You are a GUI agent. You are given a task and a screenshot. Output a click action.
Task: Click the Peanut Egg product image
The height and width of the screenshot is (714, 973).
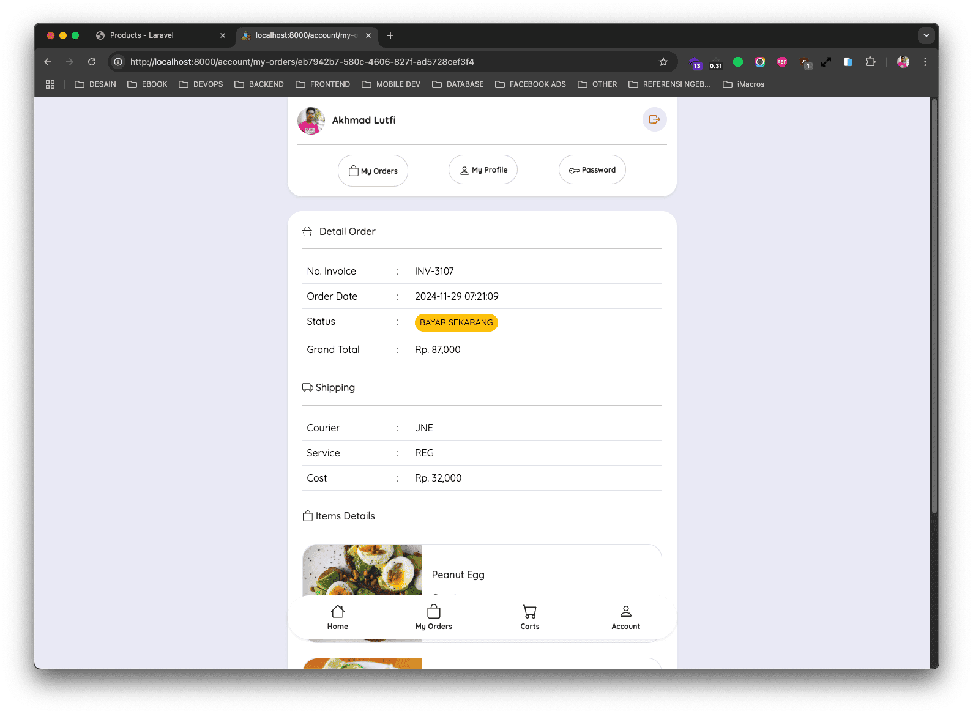362,570
